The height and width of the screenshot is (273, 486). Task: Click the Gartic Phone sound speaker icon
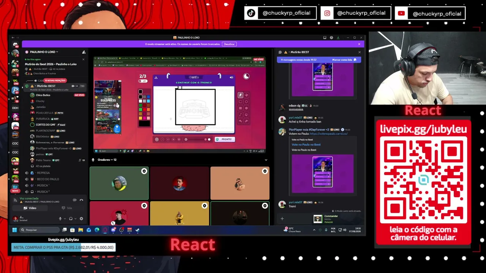(231, 77)
